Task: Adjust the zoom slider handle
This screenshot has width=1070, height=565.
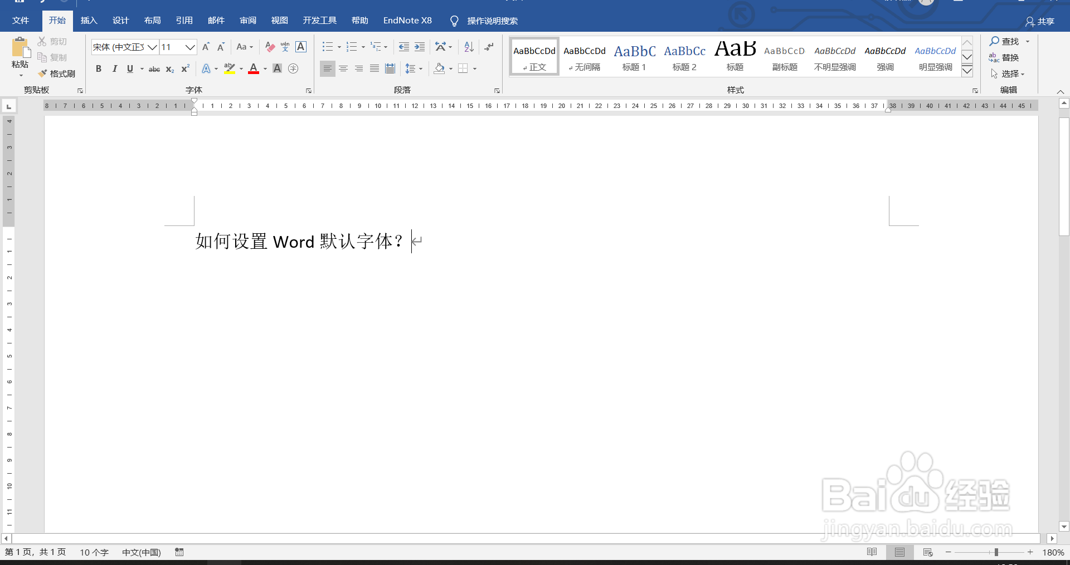Action: point(996,552)
